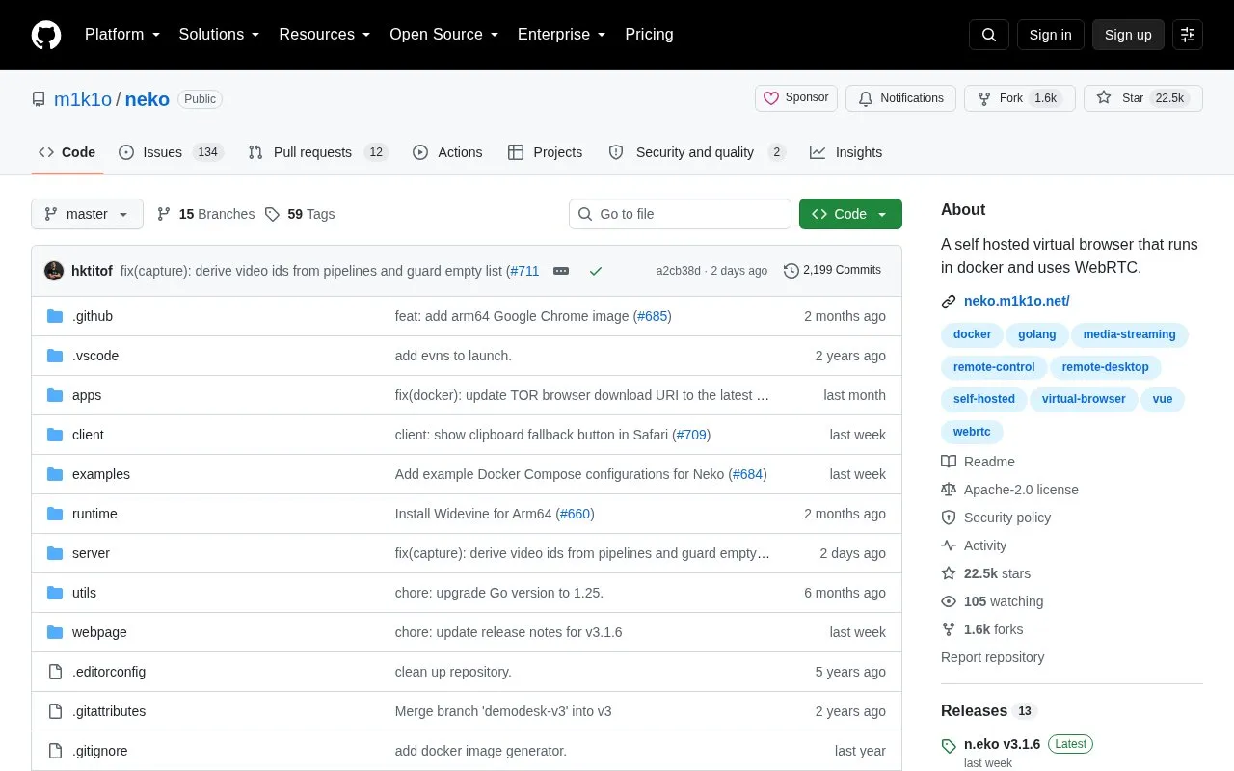Image resolution: width=1234 pixels, height=771 pixels.
Task: Expand the commit message ellipsis button
Action: (x=561, y=271)
